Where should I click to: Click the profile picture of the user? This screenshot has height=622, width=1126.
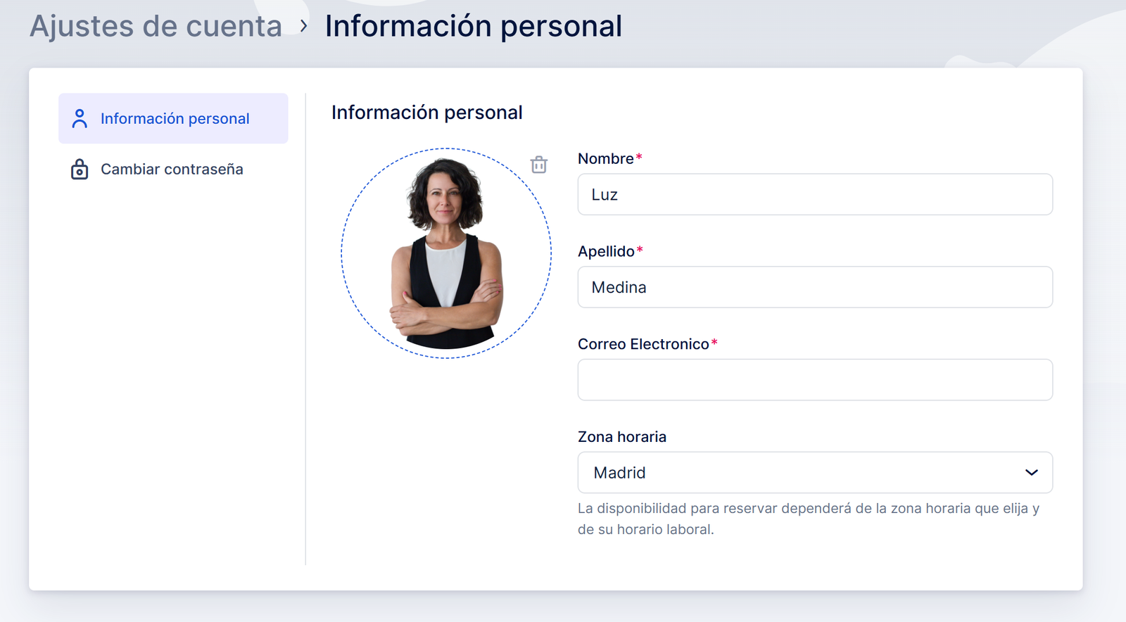446,253
